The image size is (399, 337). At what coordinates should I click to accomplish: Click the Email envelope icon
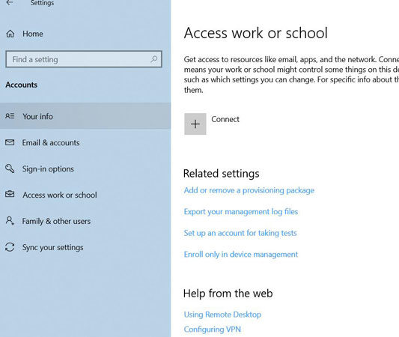tap(10, 142)
